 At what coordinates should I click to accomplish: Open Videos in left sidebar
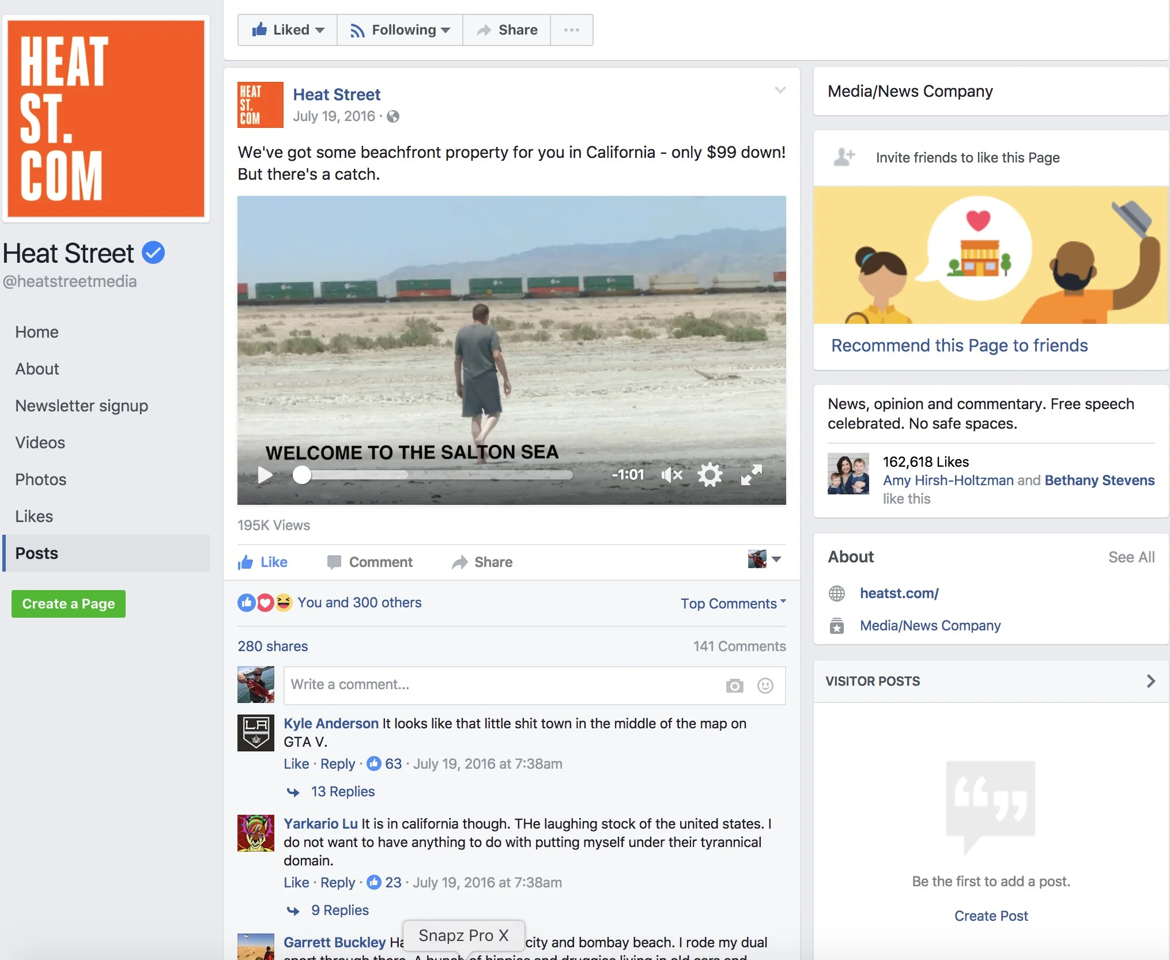pyautogui.click(x=40, y=443)
